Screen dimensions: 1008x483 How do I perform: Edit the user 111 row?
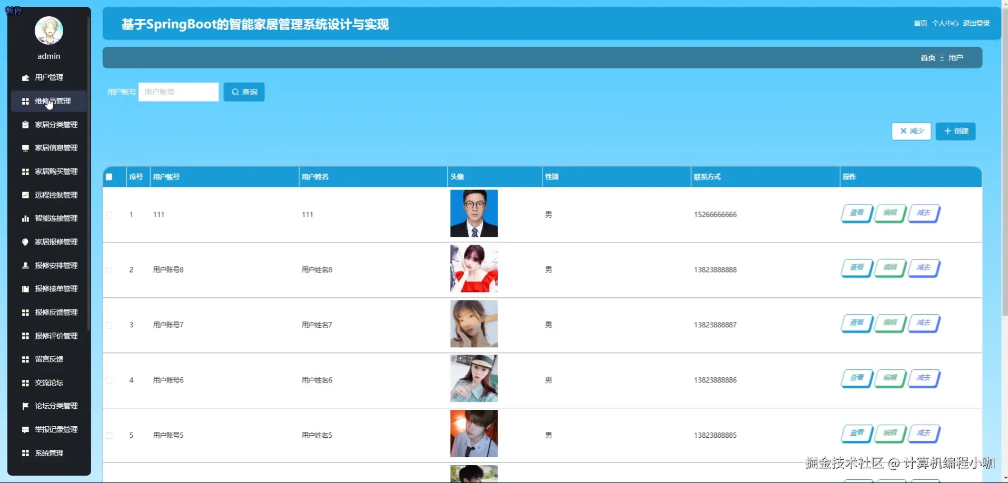click(x=890, y=213)
